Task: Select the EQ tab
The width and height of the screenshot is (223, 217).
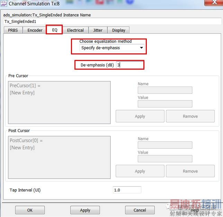Action: tap(55, 30)
